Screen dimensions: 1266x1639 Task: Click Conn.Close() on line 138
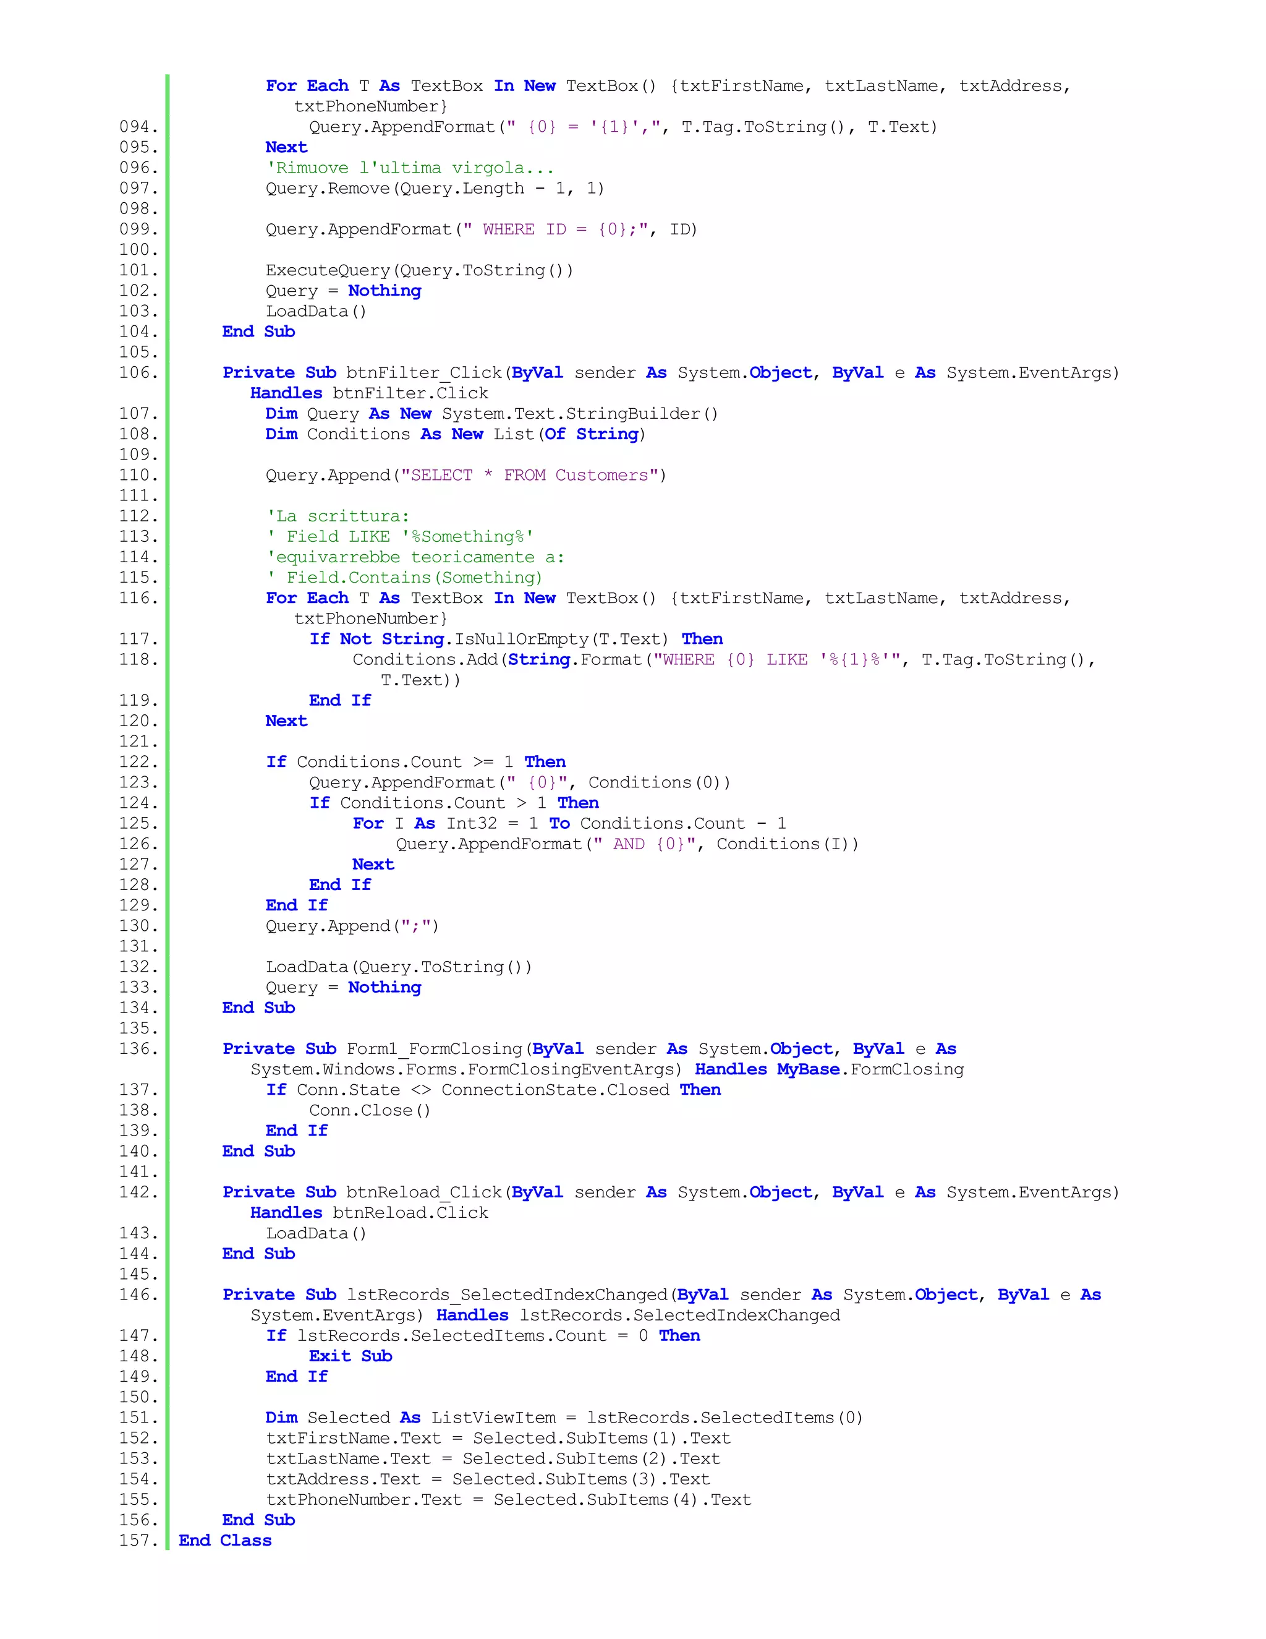tap(370, 1111)
